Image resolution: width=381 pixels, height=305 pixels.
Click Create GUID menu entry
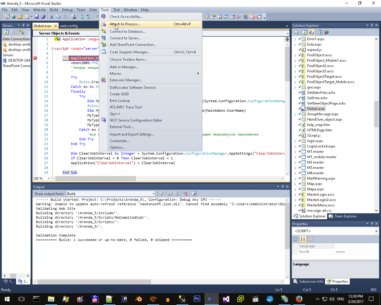[x=151, y=94]
